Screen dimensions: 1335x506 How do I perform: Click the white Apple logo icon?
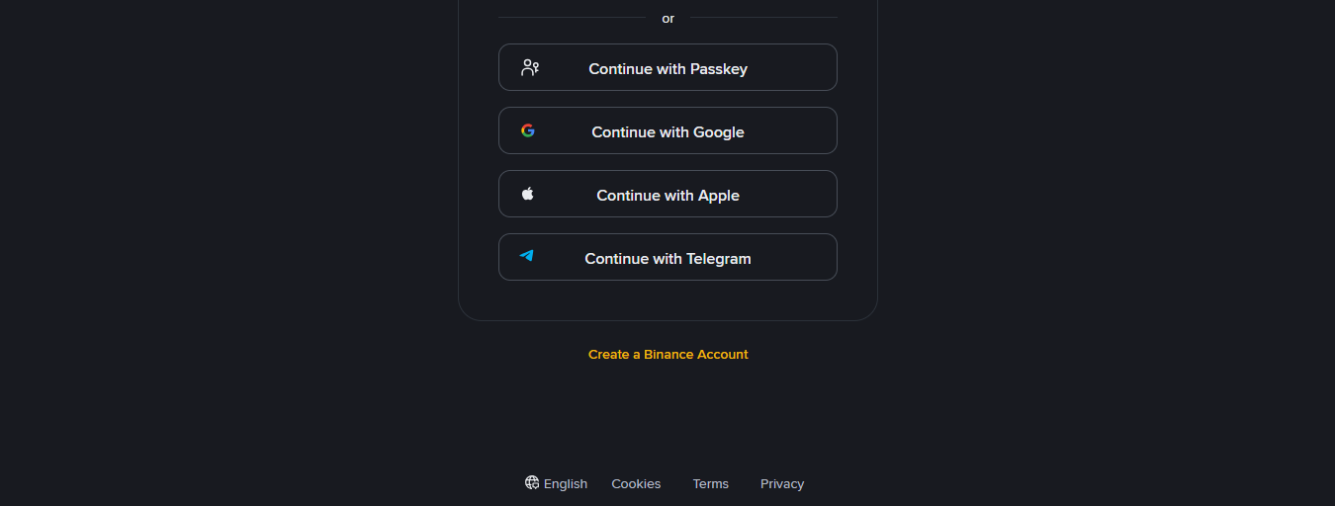click(x=528, y=194)
